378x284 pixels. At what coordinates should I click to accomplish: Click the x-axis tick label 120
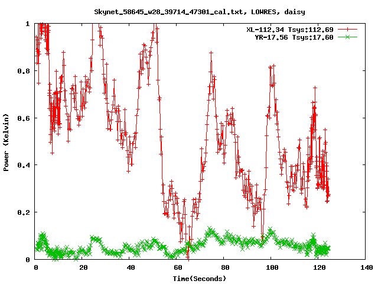[319, 267]
